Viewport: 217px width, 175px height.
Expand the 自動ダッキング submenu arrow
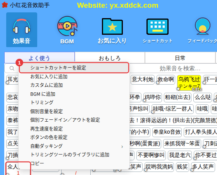[x=122, y=146]
